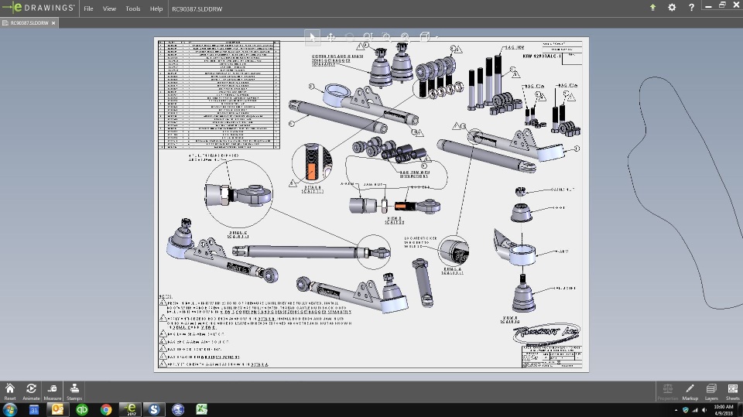Click the network signal tray icon
The image size is (743, 417).
tap(695, 410)
